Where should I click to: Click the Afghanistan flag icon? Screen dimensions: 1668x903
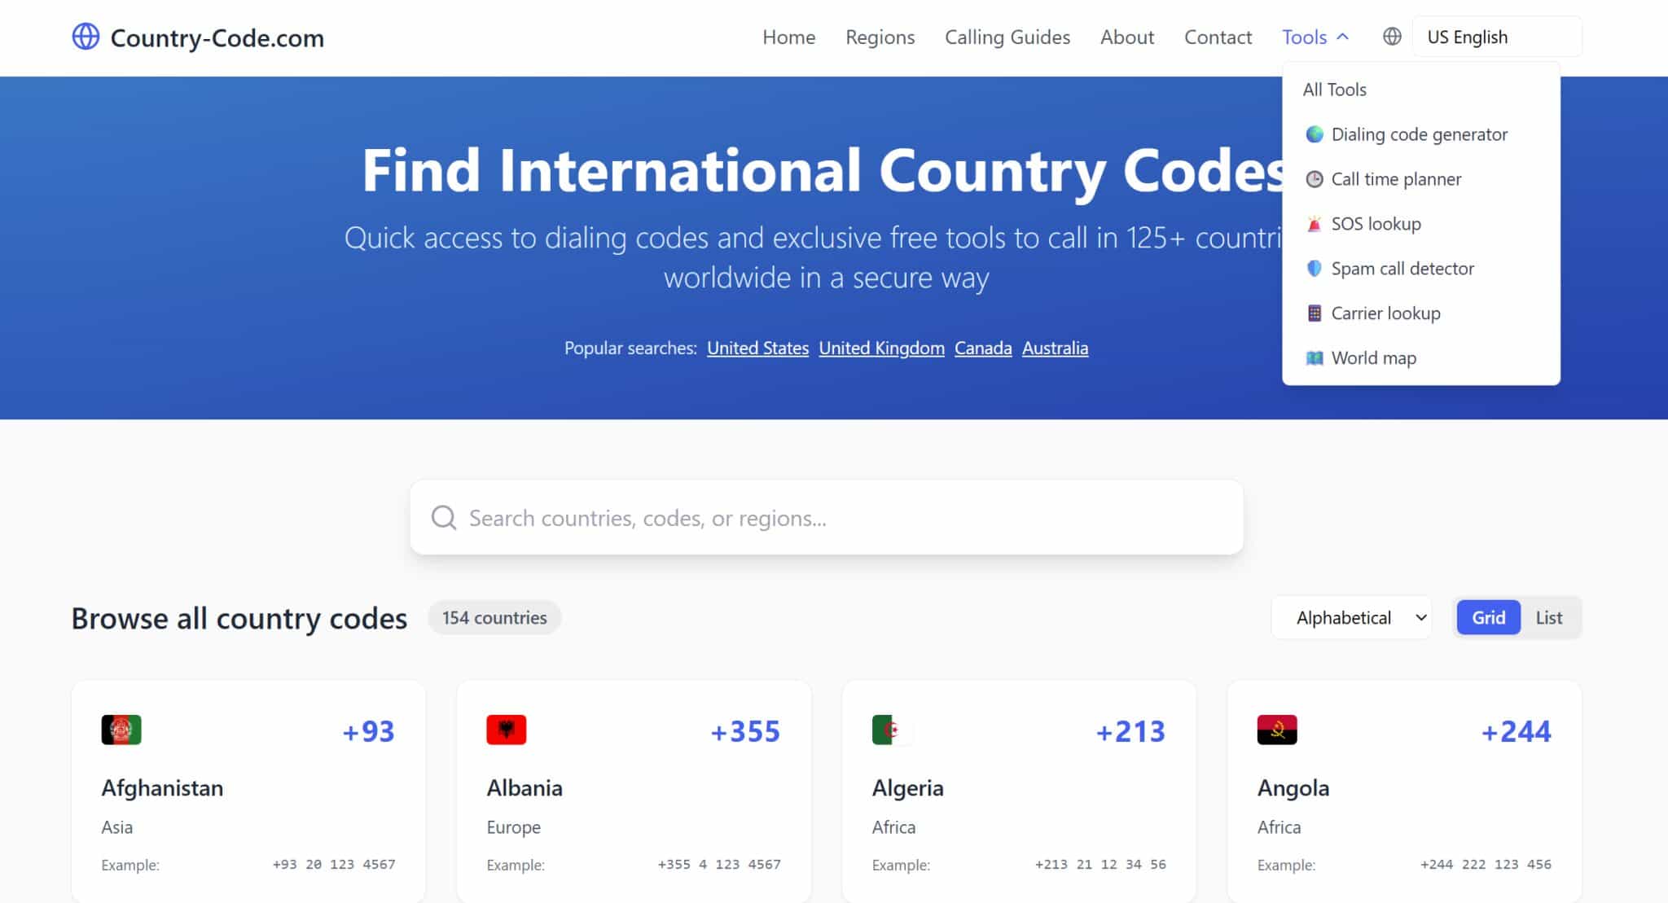tap(121, 730)
